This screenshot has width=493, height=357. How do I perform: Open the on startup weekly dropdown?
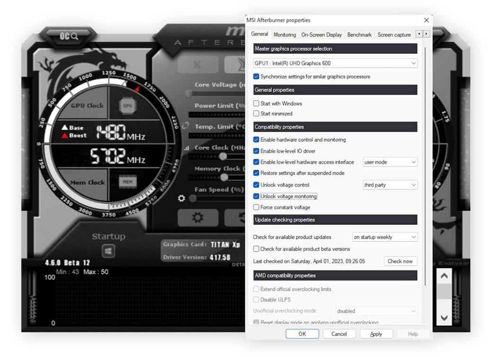point(385,237)
